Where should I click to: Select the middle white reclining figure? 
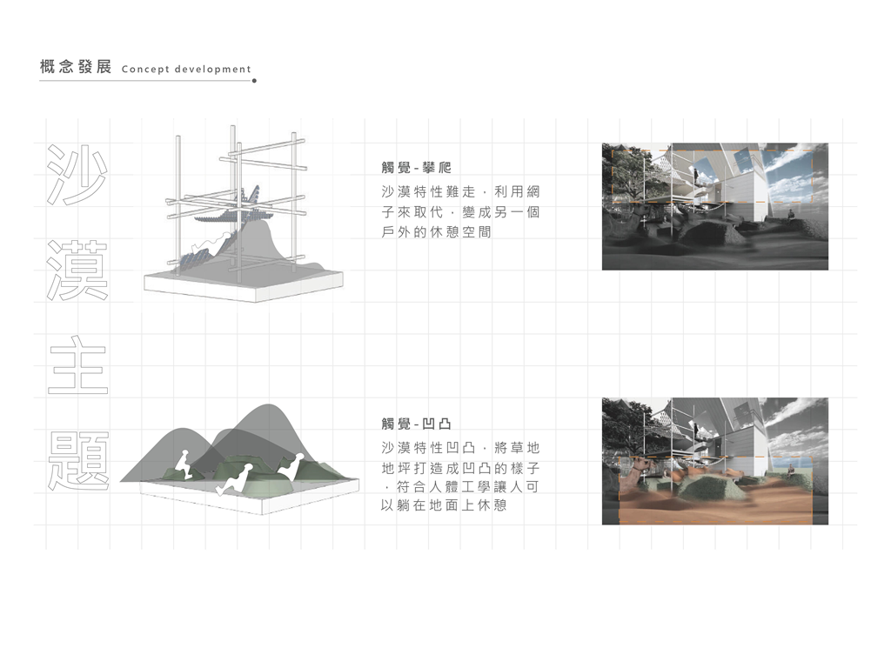tap(235, 478)
